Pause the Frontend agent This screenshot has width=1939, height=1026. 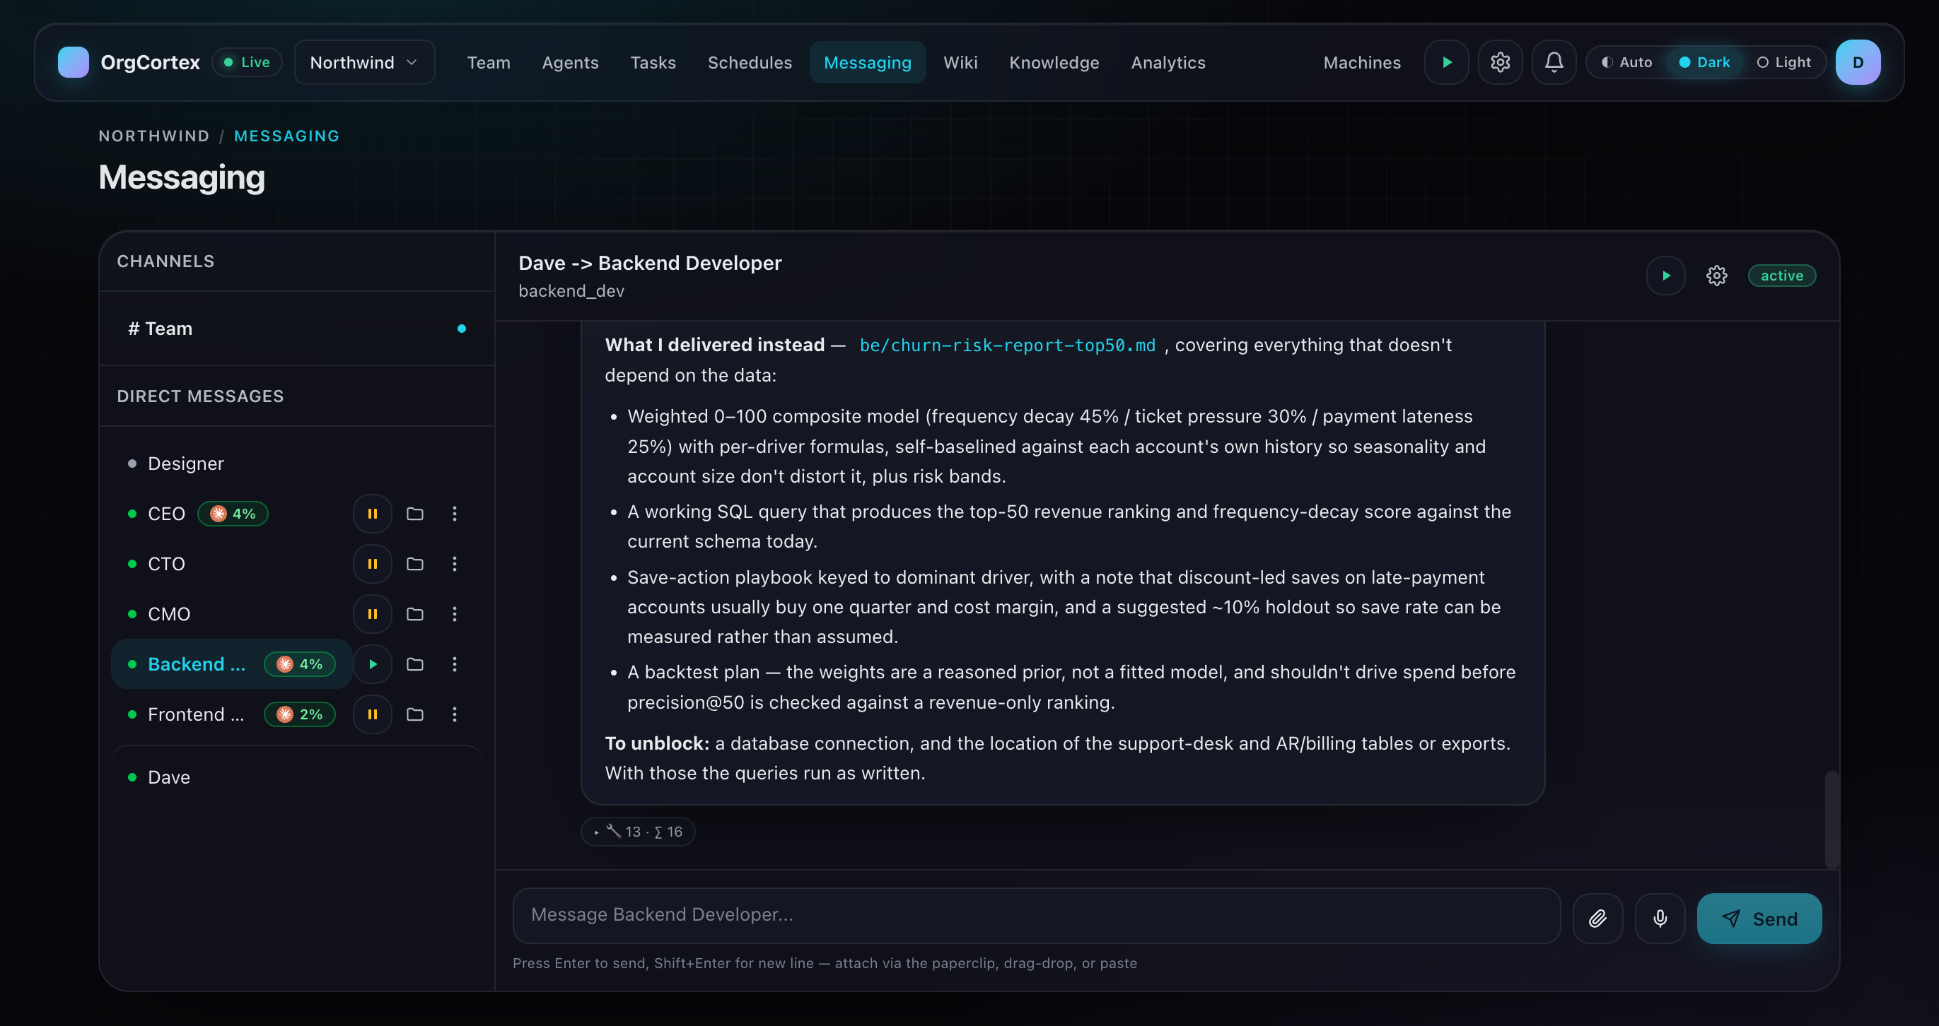tap(373, 714)
